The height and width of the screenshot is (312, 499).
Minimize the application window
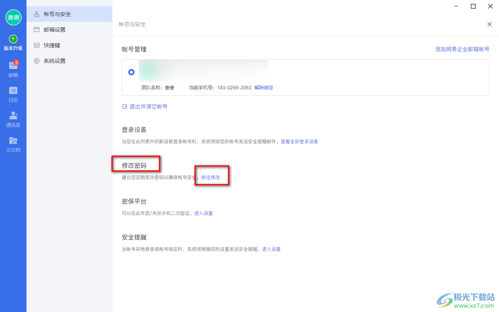[x=456, y=6]
